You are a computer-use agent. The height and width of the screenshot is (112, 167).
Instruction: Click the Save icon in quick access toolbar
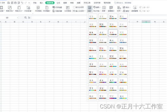[9, 3]
